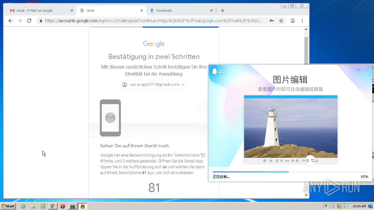374x210 pixels.
Task: Click the browser forward arrow
Action: 20,21
